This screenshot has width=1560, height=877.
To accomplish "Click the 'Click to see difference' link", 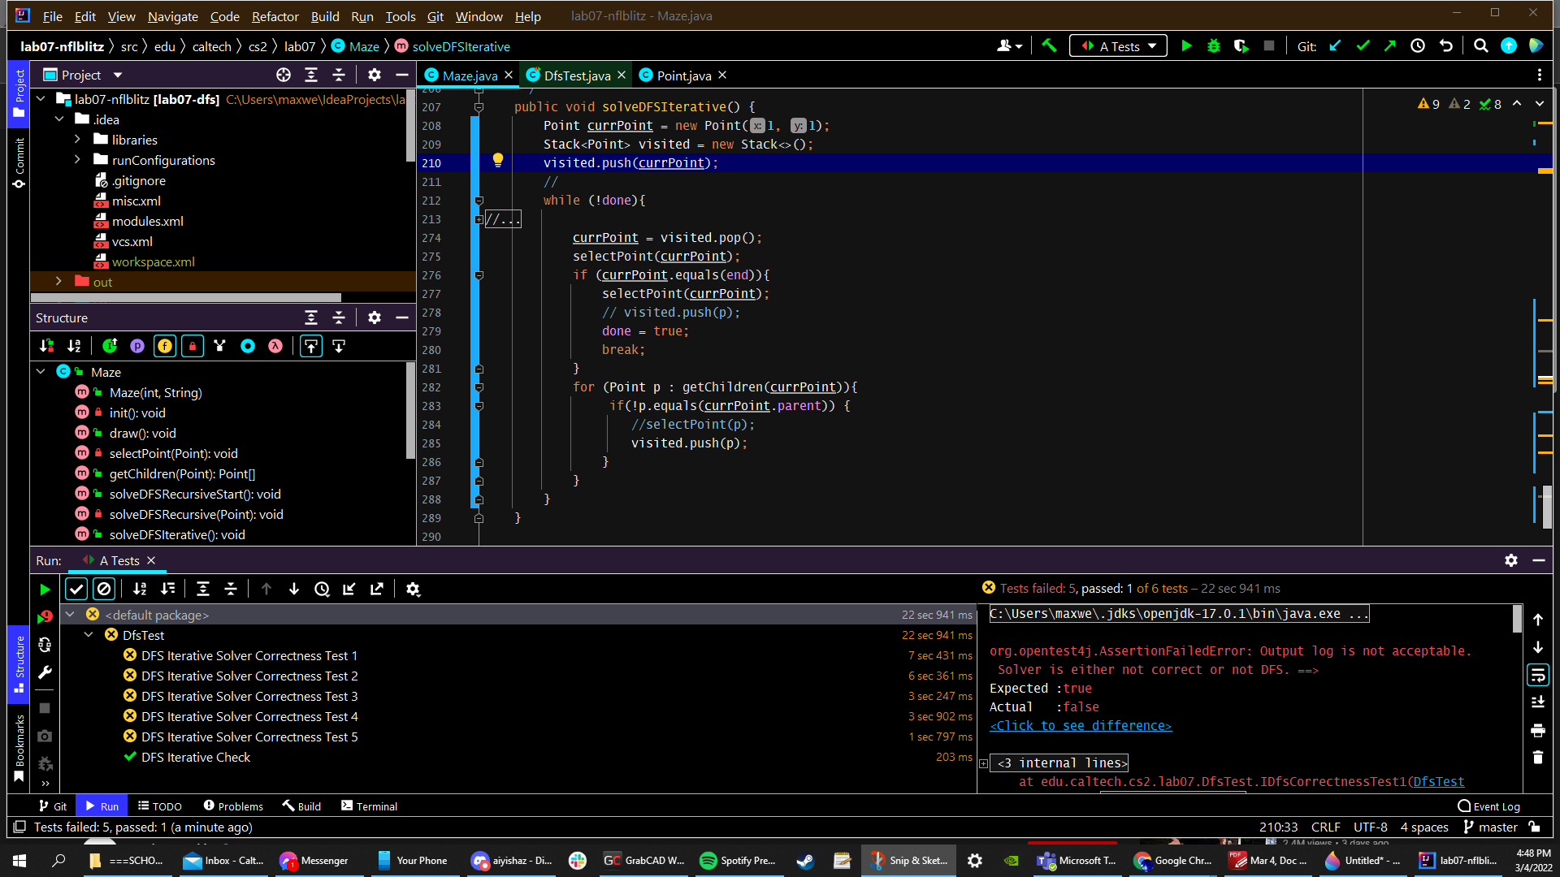I will 1081,726.
